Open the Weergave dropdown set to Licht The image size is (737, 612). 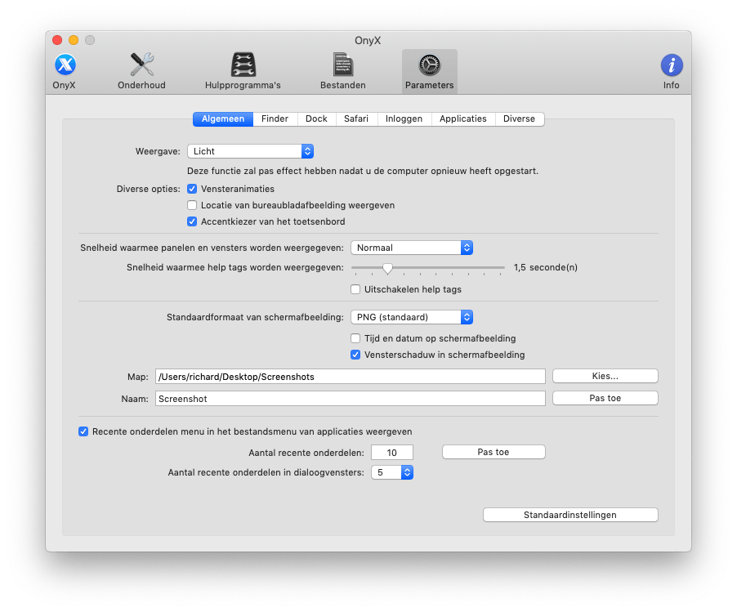(x=250, y=151)
